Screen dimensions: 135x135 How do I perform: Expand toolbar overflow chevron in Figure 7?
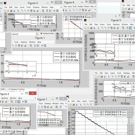[x=66, y=107]
